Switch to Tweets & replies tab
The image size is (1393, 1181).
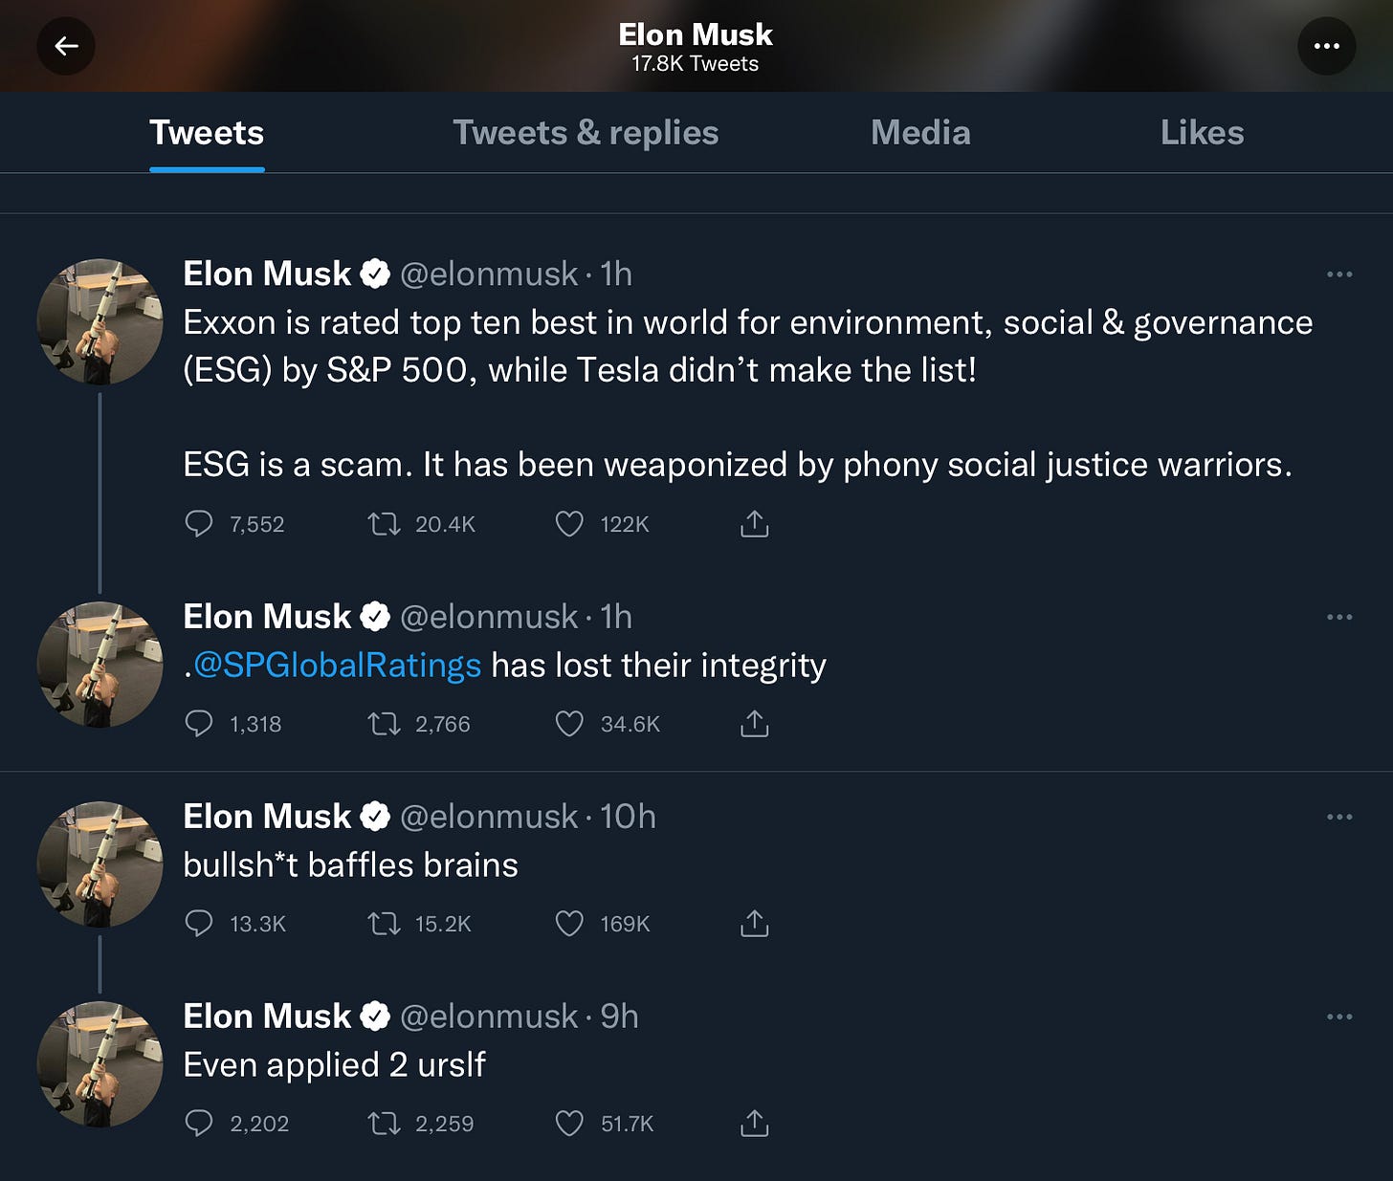[586, 133]
